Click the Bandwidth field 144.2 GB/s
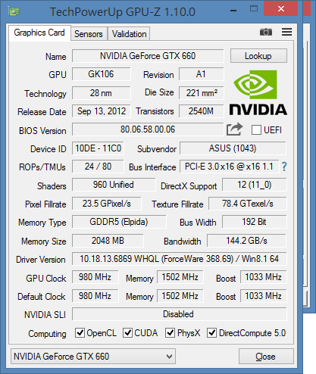 (x=247, y=241)
